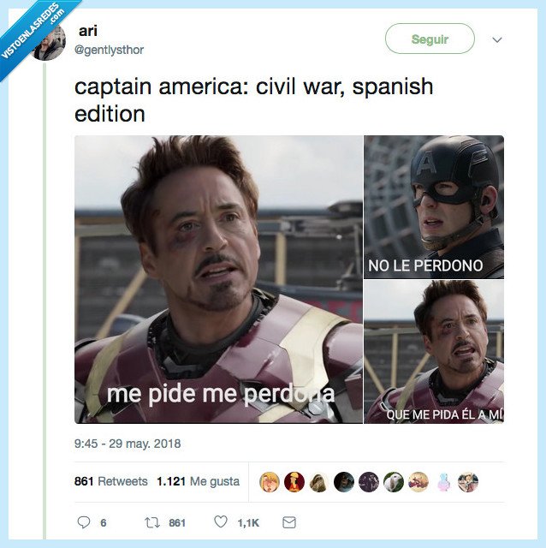546x548 pixels.
Task: Open the @gentlysthor handle link
Action: click(109, 50)
